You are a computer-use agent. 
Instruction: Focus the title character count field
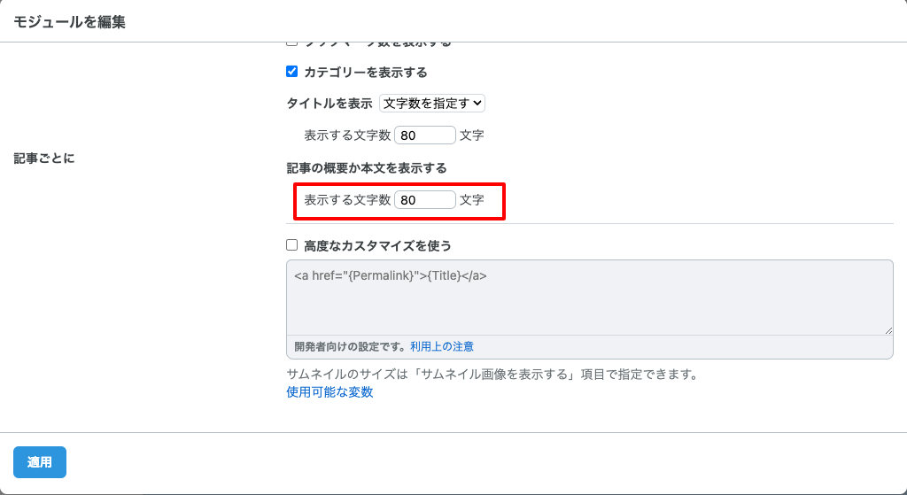click(x=425, y=135)
